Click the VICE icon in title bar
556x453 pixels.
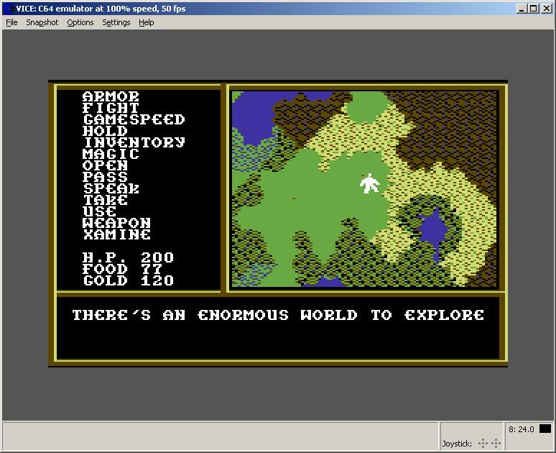pyautogui.click(x=8, y=9)
